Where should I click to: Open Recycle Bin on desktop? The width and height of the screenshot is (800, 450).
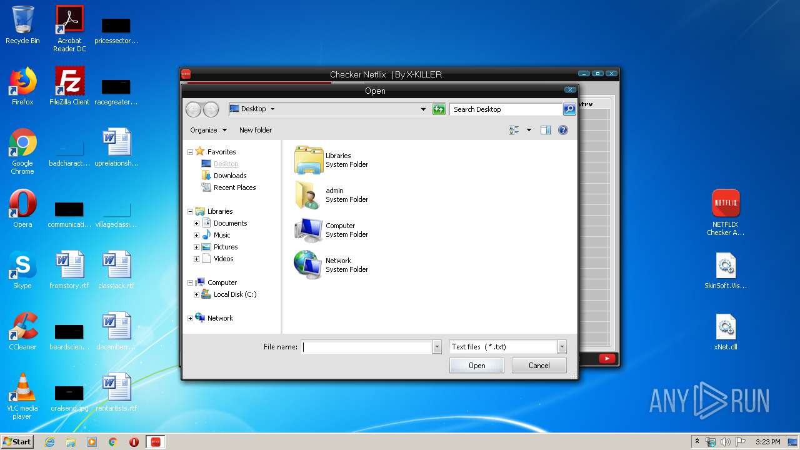point(22,25)
